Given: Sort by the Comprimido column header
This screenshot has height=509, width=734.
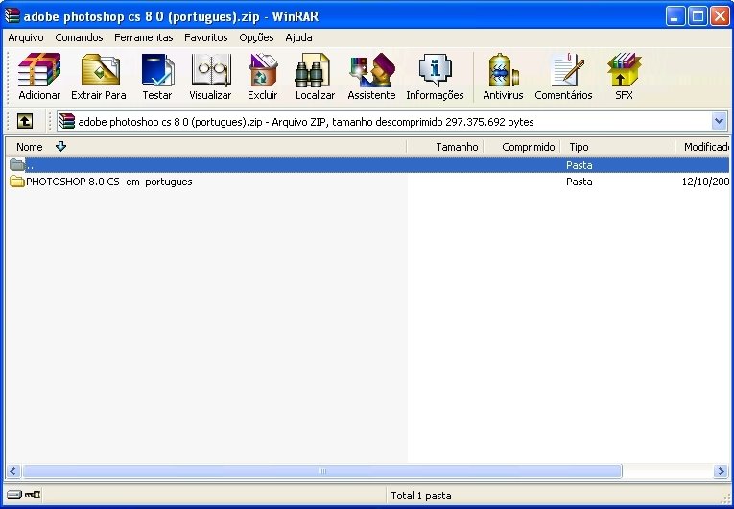Looking at the screenshot, I should coord(522,147).
